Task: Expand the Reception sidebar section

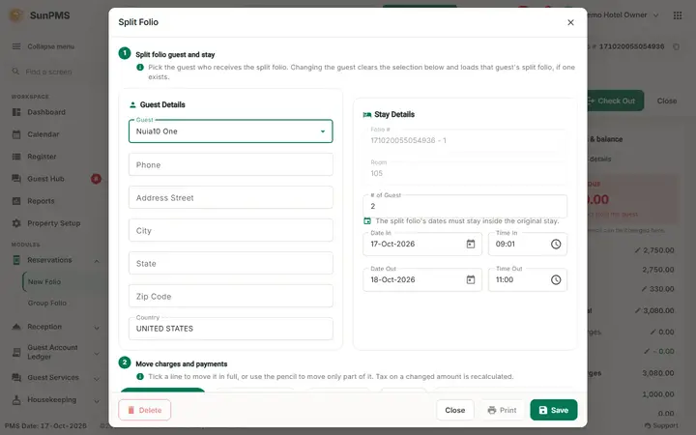Action: [97, 328]
